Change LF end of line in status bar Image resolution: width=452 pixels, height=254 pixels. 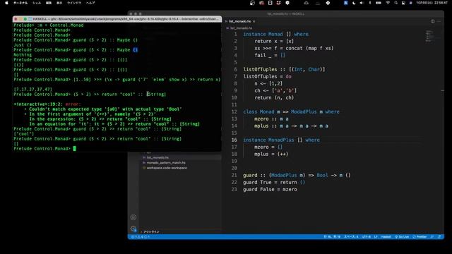[x=376, y=237]
